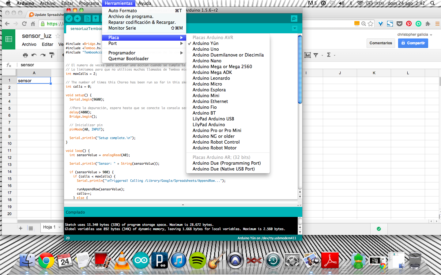Expand the Programador submenu

click(x=144, y=53)
